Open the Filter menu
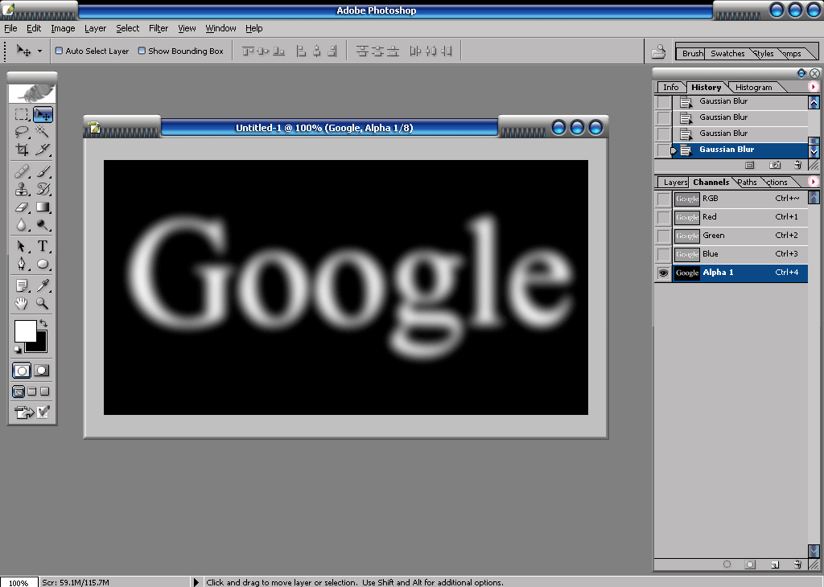The height and width of the screenshot is (587, 824). (159, 28)
